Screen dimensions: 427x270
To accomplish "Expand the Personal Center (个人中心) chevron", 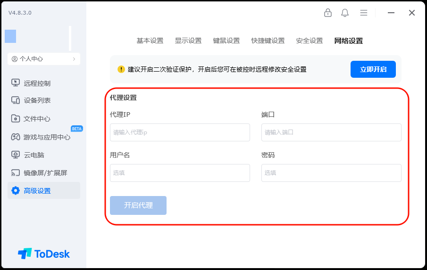I will tap(74, 59).
